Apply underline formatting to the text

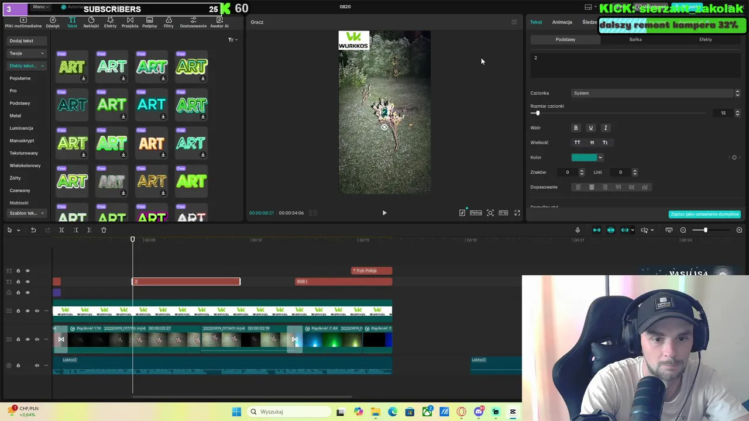590,127
